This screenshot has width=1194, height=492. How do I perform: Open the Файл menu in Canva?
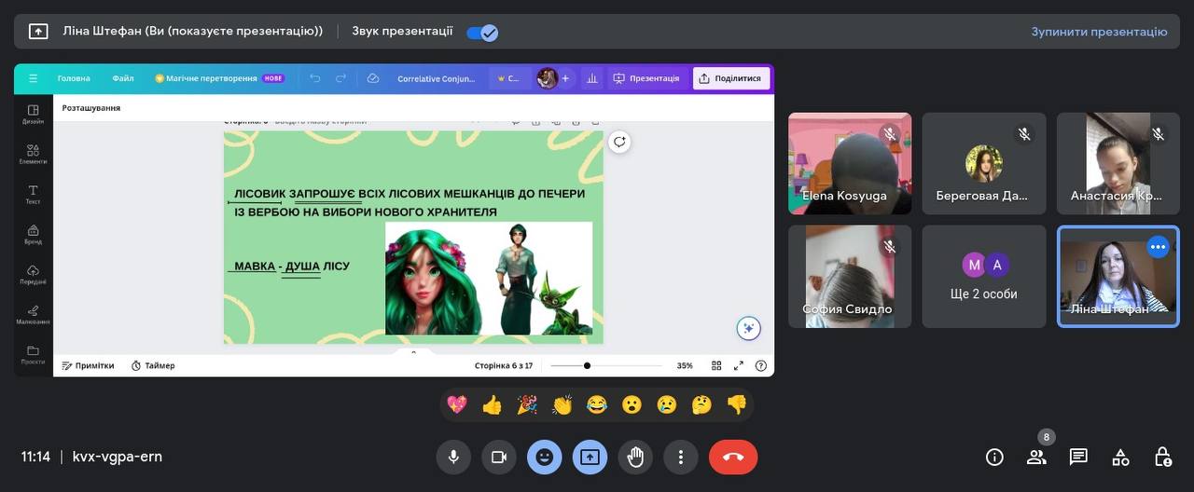123,78
